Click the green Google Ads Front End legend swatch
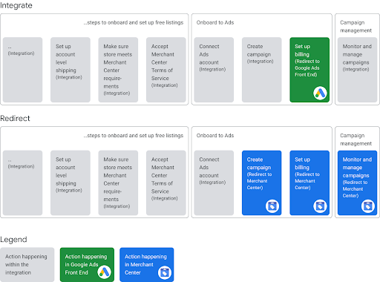380x282 pixels. pos(87,265)
